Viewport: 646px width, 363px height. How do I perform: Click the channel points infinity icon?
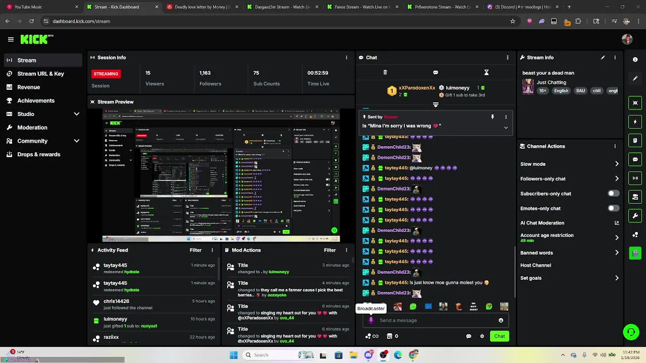click(x=372, y=336)
